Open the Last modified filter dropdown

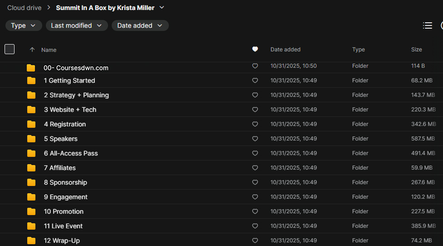(x=77, y=25)
